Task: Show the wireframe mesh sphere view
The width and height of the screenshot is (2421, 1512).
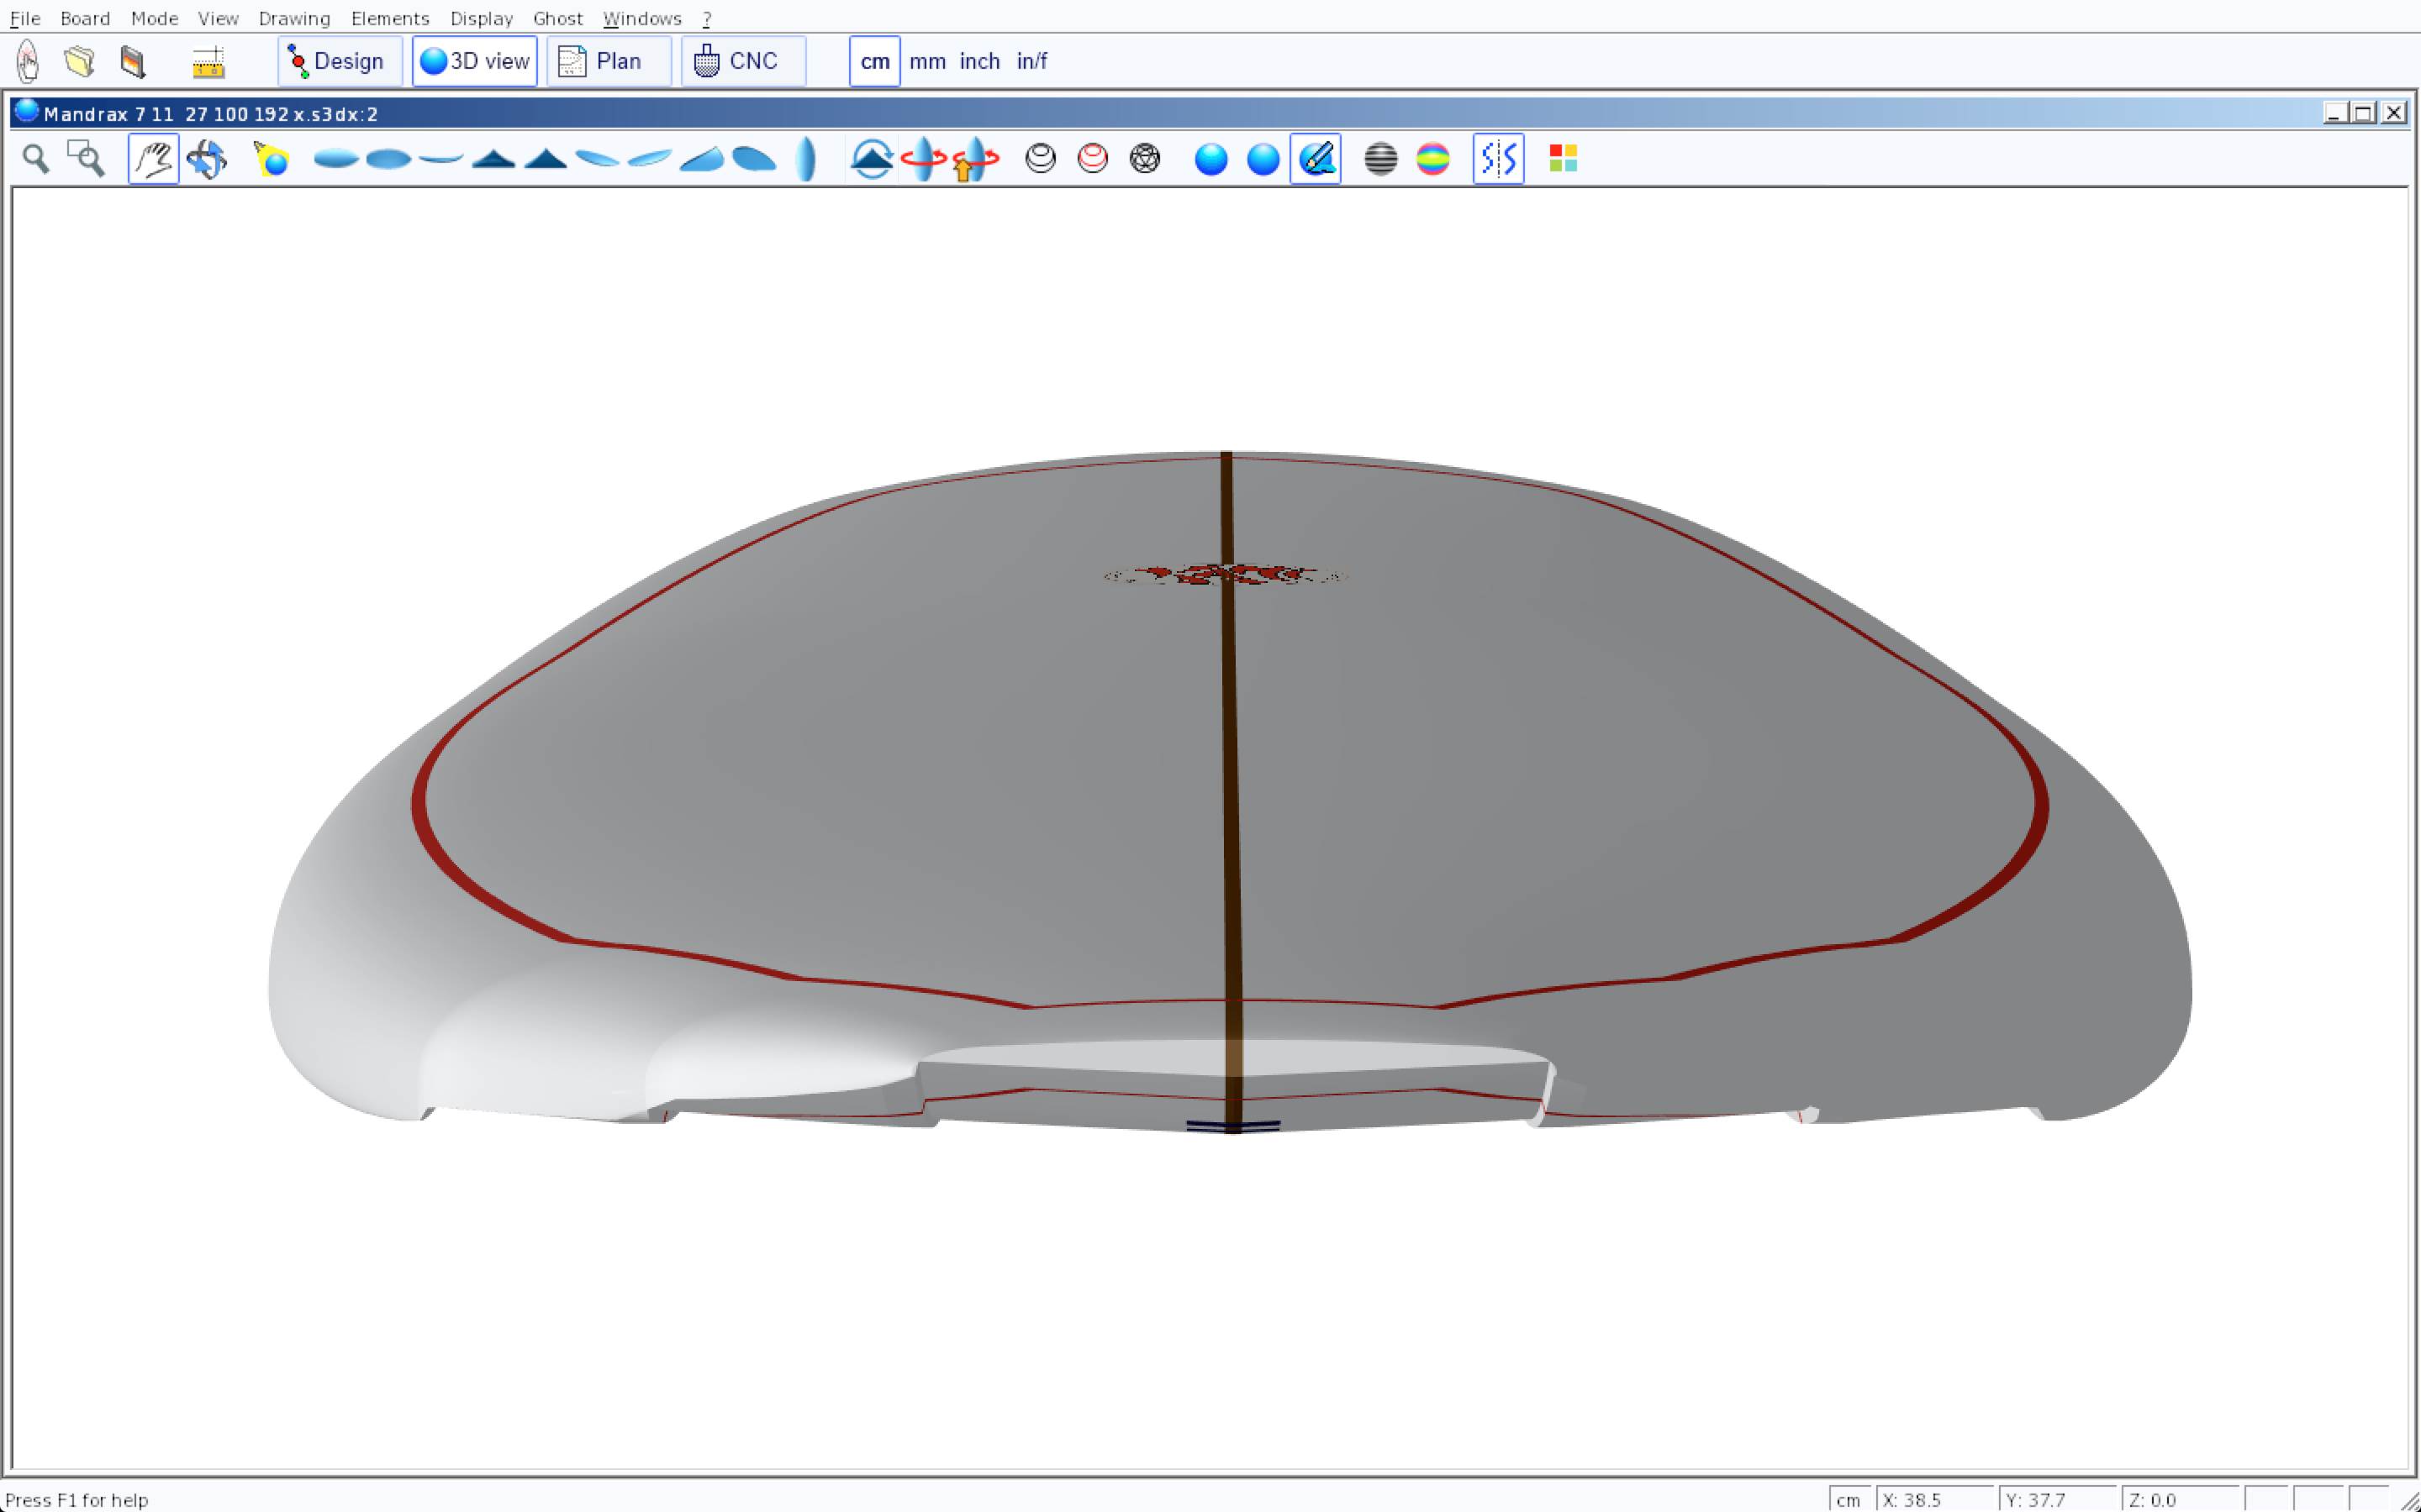Action: click(x=1144, y=159)
